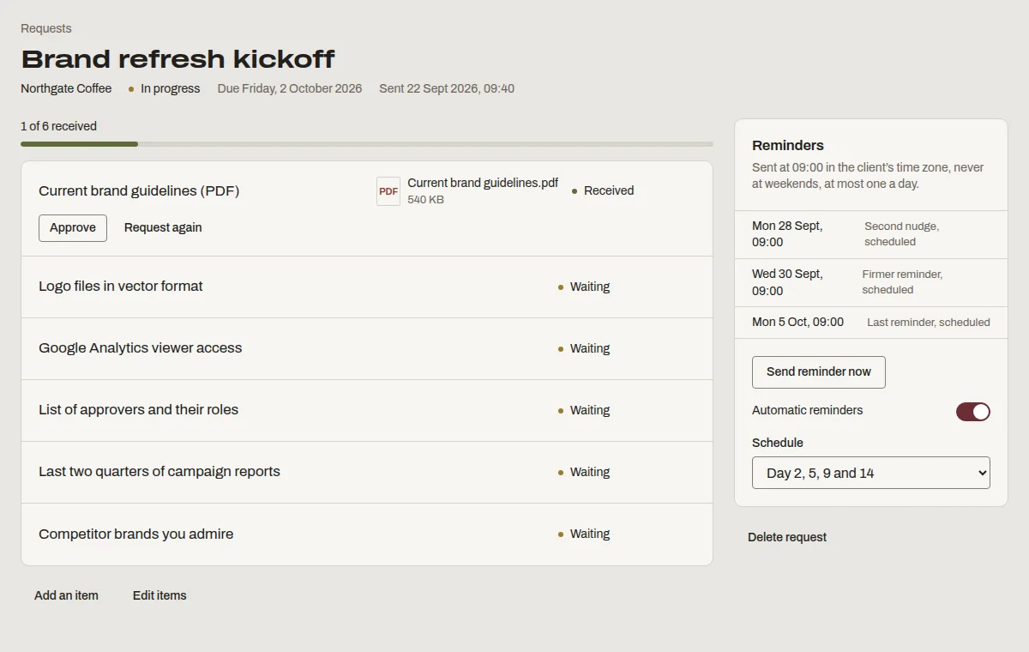The width and height of the screenshot is (1029, 652).
Task: Open the Schedule dropdown
Action: tap(871, 473)
